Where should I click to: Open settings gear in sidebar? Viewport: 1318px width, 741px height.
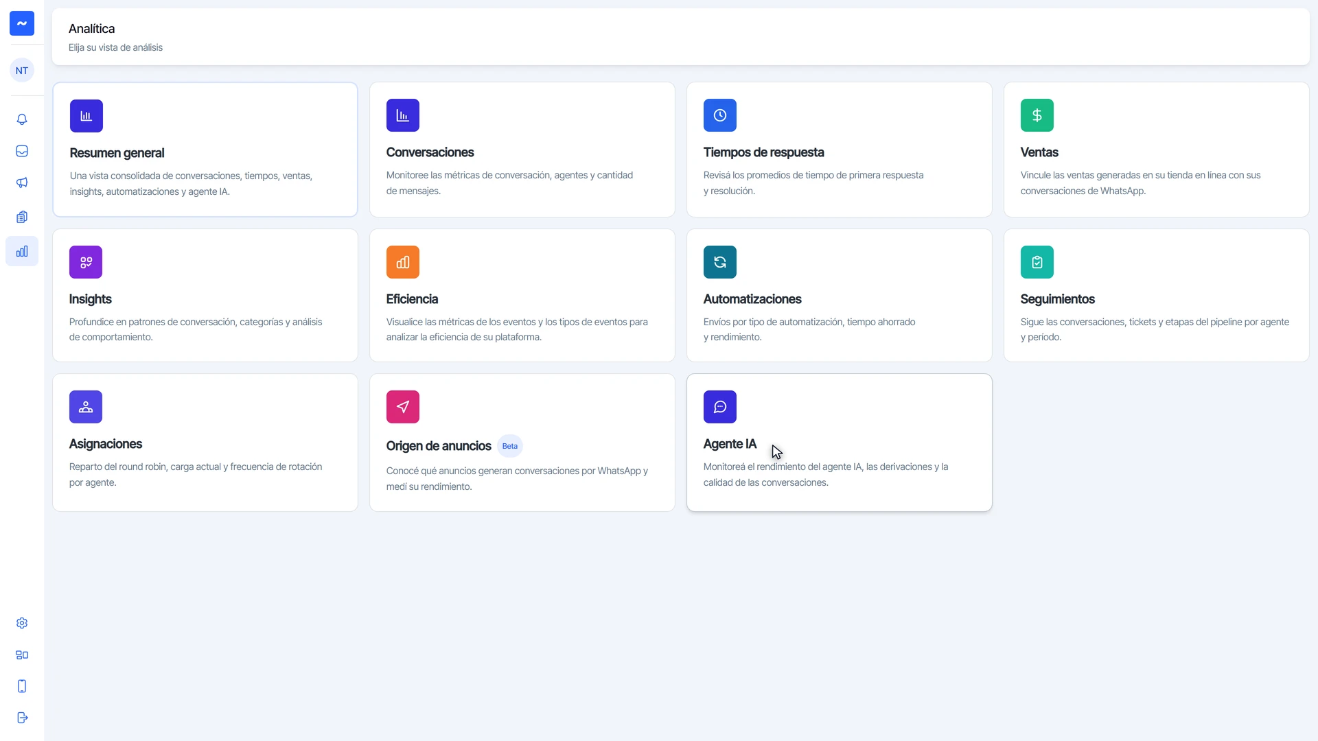click(x=22, y=623)
